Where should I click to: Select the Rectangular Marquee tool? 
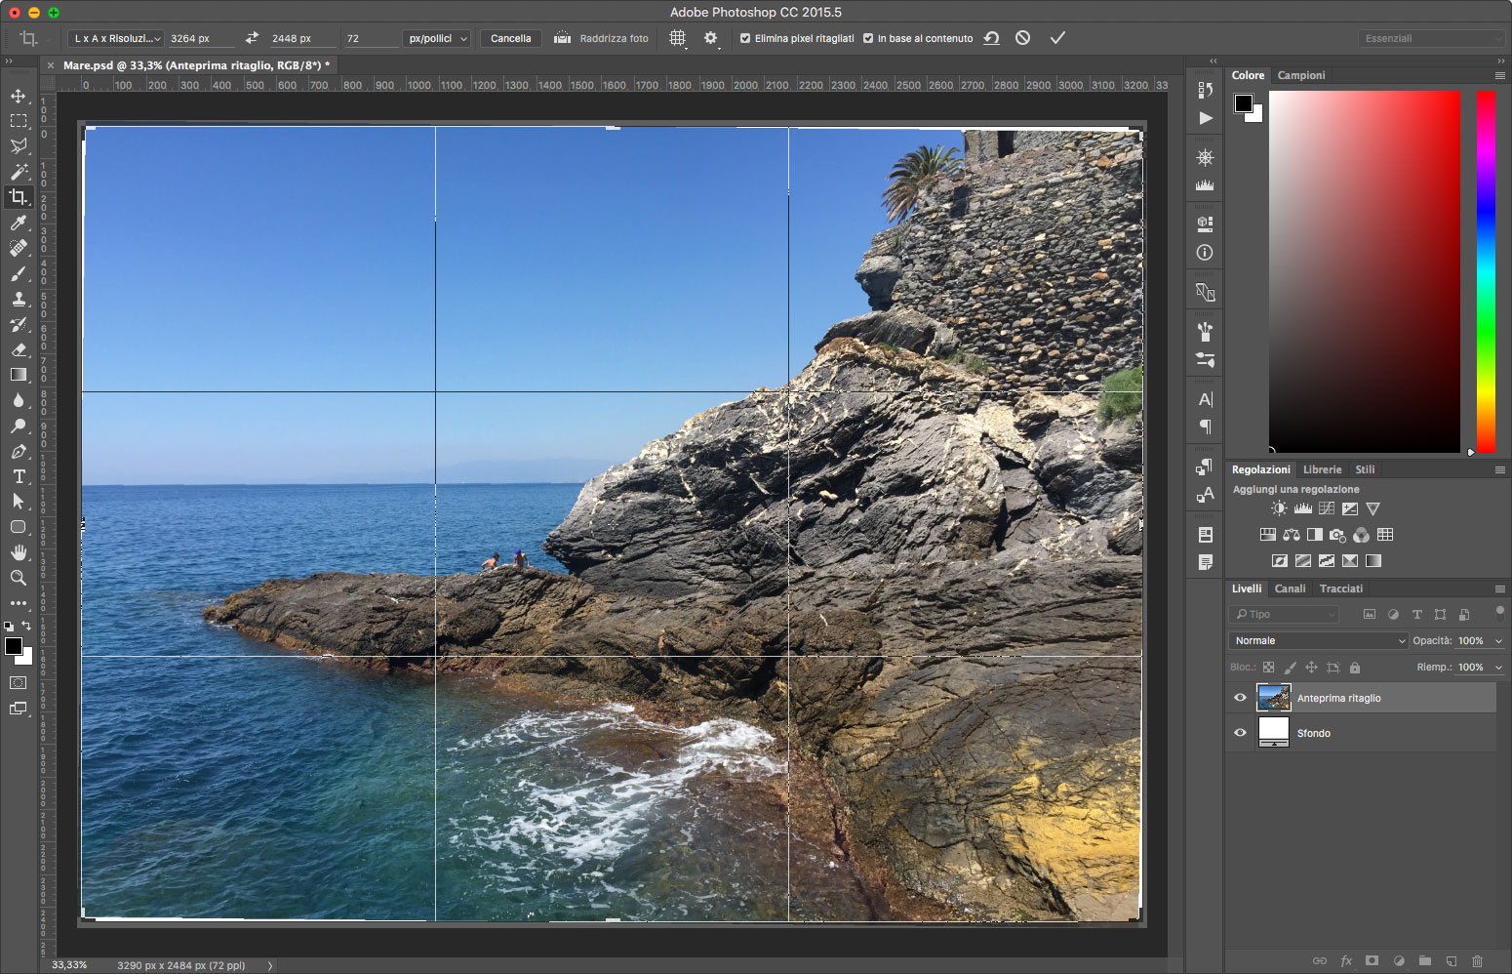(x=19, y=121)
